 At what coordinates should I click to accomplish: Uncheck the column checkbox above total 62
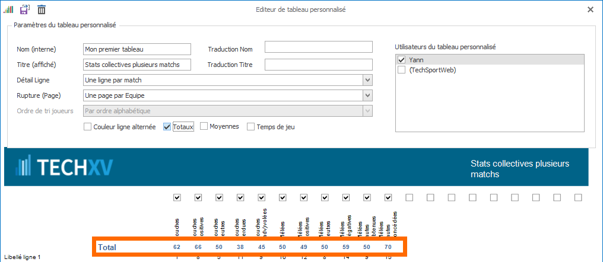click(x=177, y=197)
